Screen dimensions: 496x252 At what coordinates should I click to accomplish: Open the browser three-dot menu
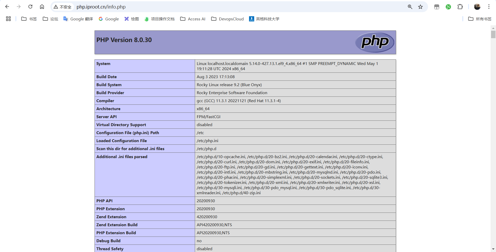tap(489, 7)
